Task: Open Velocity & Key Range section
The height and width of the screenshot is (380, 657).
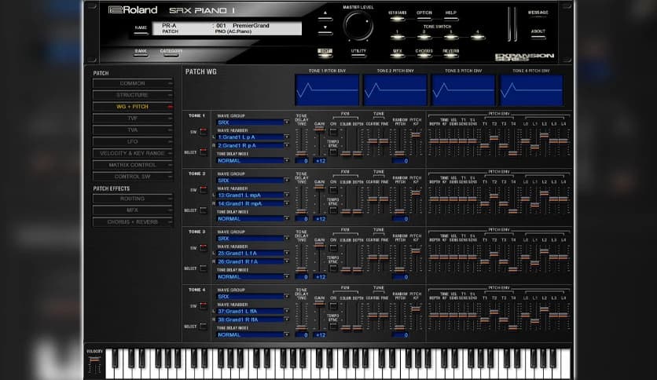Action: [132, 153]
